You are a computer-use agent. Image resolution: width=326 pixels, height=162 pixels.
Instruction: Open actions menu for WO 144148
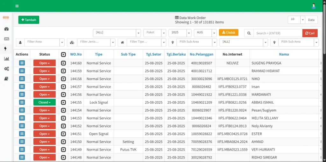point(22,157)
